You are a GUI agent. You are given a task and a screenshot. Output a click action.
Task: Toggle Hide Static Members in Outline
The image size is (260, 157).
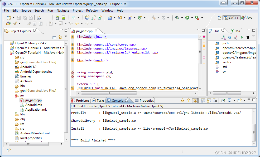click(236, 38)
